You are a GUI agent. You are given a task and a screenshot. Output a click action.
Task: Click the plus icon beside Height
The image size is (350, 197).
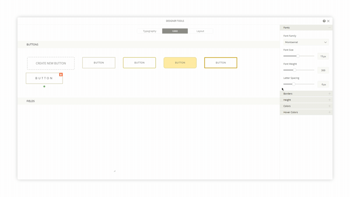(x=329, y=100)
